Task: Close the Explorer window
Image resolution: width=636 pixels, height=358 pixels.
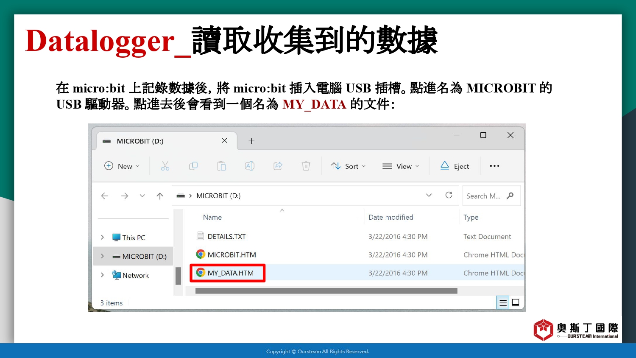Action: tap(510, 135)
